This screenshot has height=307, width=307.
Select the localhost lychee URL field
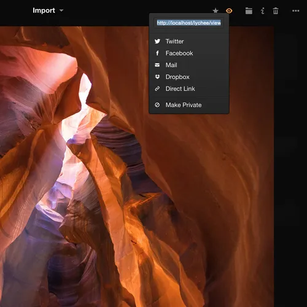(x=188, y=23)
